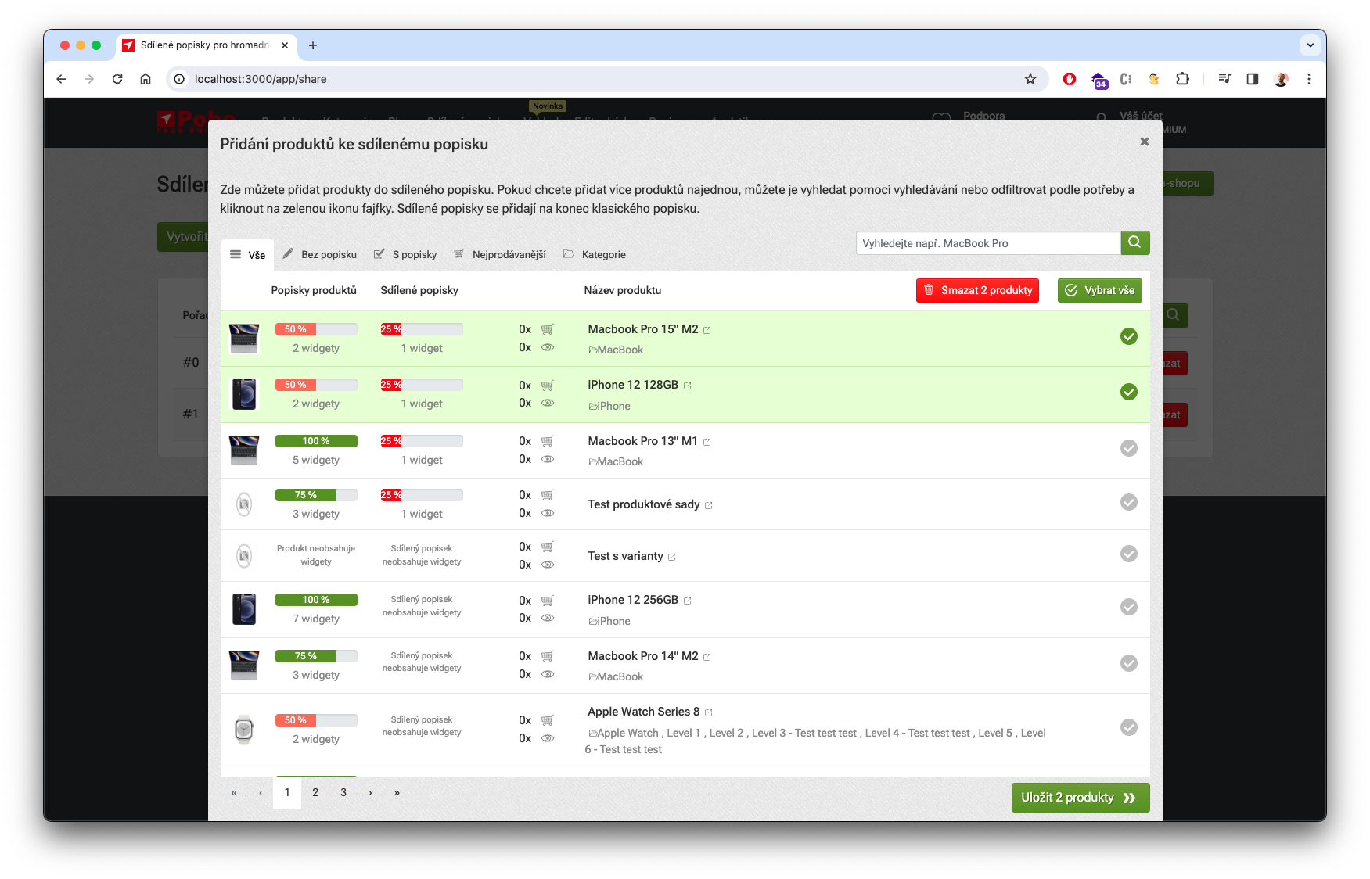
Task: Click the product search input field
Action: tap(988, 243)
